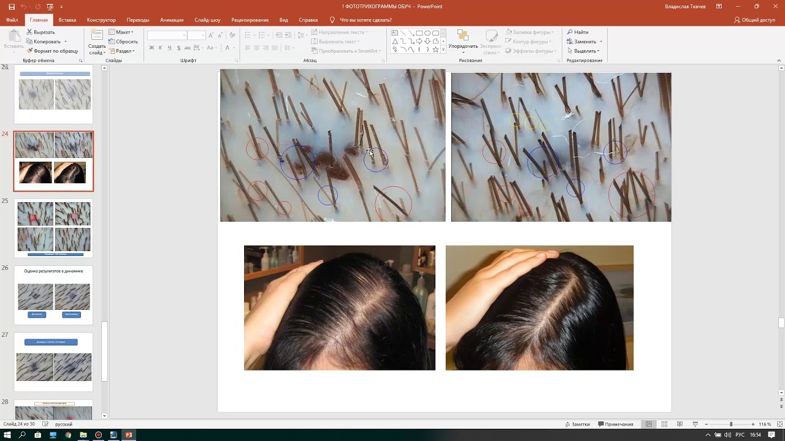The height and width of the screenshot is (441, 785).
Task: Click the zoom out minus button
Action: click(x=706, y=424)
